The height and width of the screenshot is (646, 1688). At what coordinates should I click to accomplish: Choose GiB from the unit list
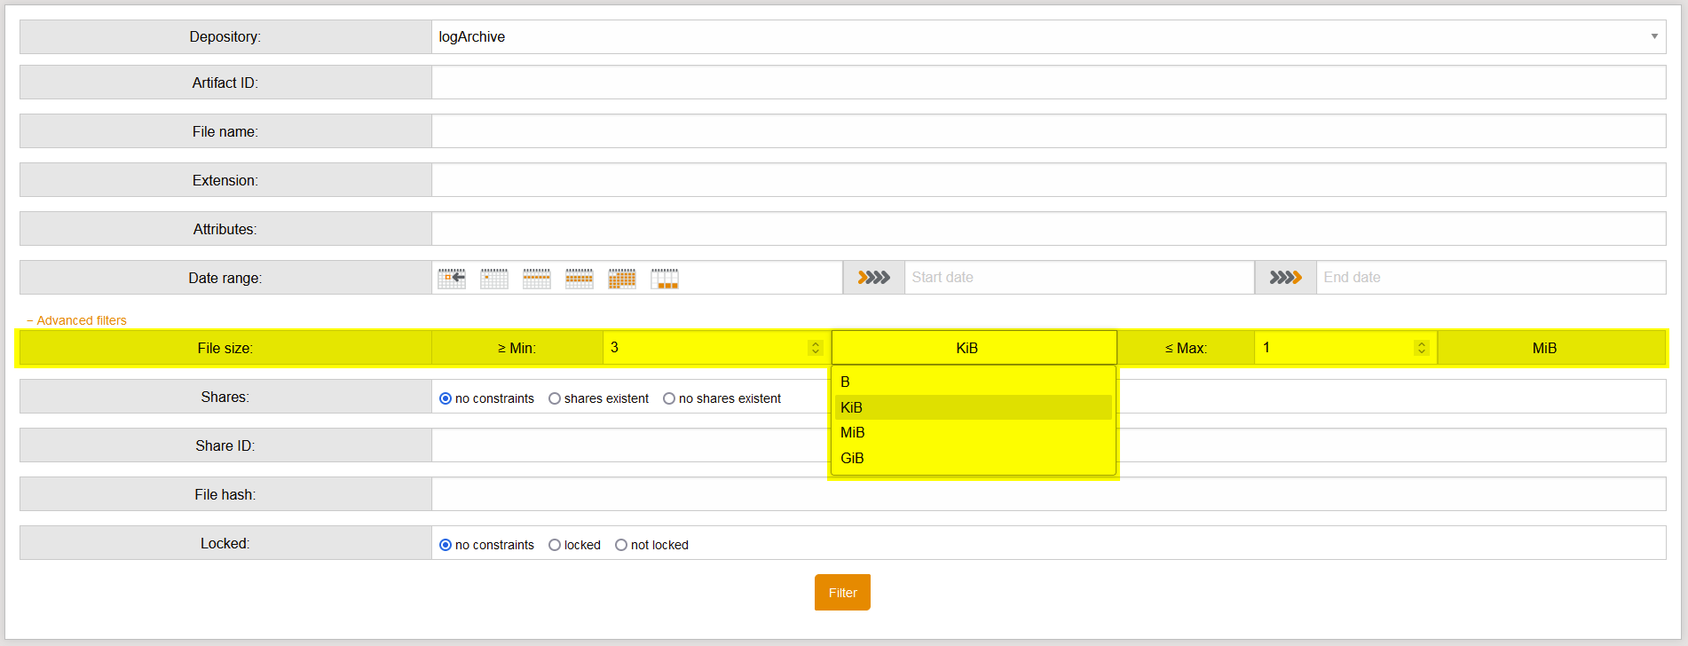852,458
